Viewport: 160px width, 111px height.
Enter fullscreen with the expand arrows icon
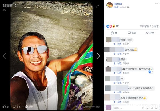click(x=97, y=6)
